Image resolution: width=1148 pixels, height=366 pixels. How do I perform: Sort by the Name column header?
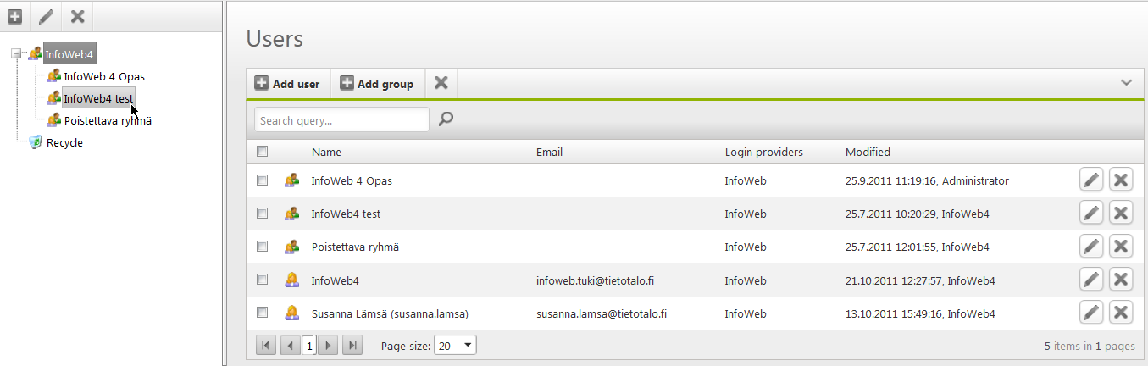(326, 152)
